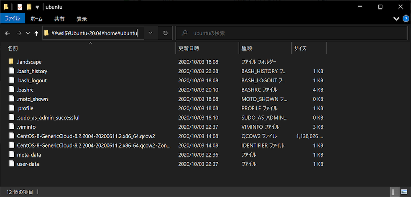Select the .bash_logout file icon
This screenshot has width=411, height=197.
11,80
